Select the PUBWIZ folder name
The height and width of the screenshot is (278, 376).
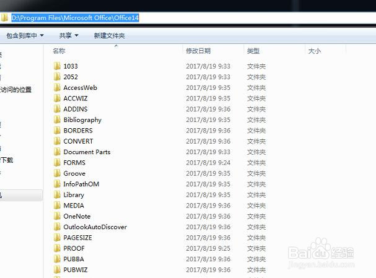click(76, 270)
